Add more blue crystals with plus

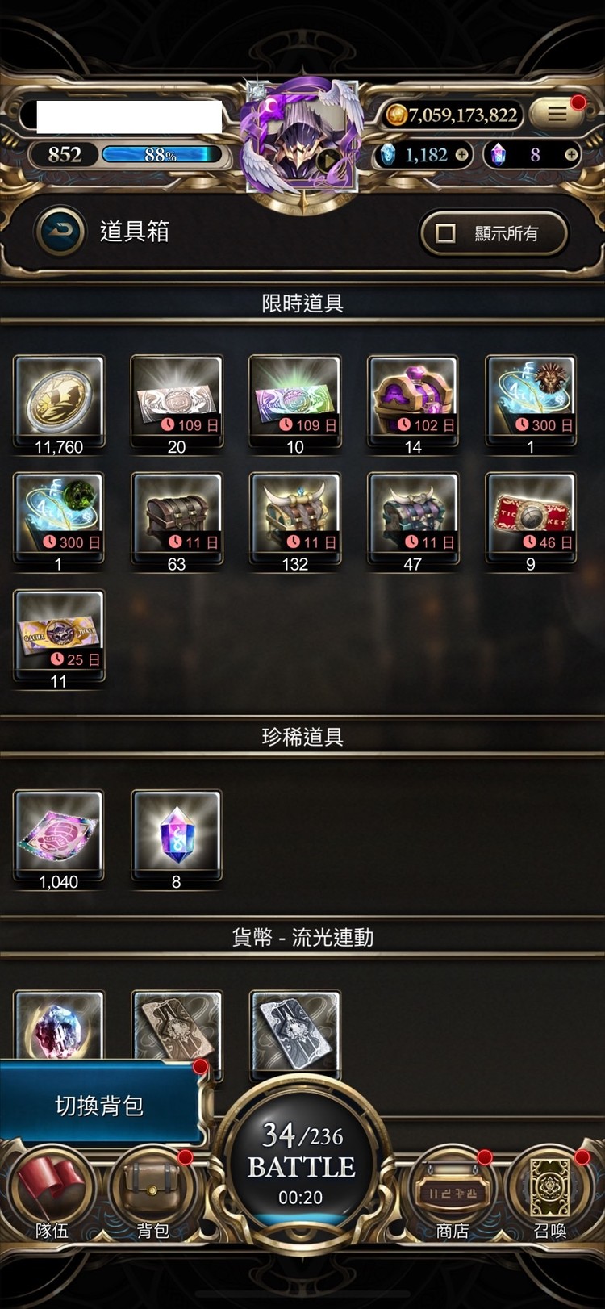(462, 154)
